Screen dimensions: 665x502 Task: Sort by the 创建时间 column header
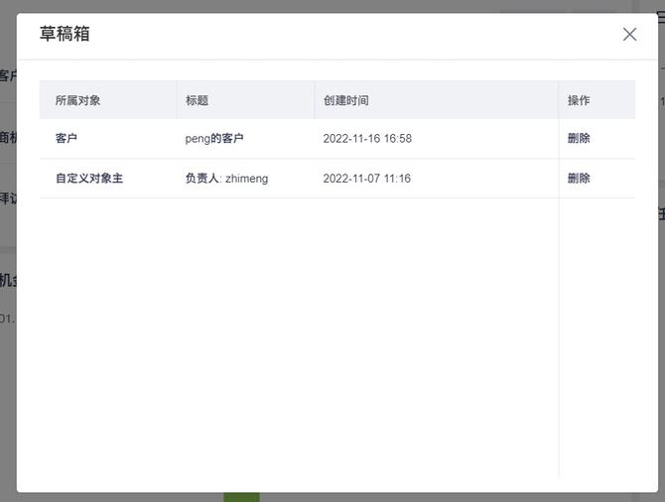pos(345,101)
